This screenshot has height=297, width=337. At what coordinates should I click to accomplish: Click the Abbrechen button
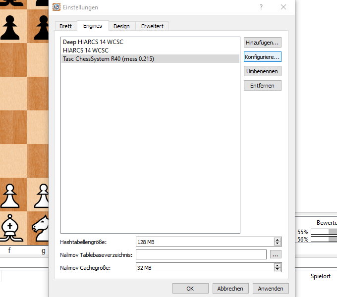point(230,289)
